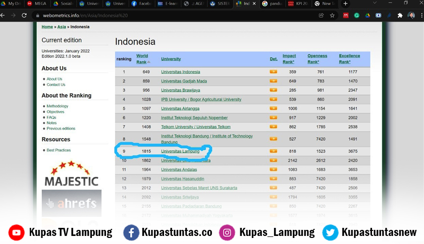Switch to the Facebook tab

pyautogui.click(x=142, y=4)
